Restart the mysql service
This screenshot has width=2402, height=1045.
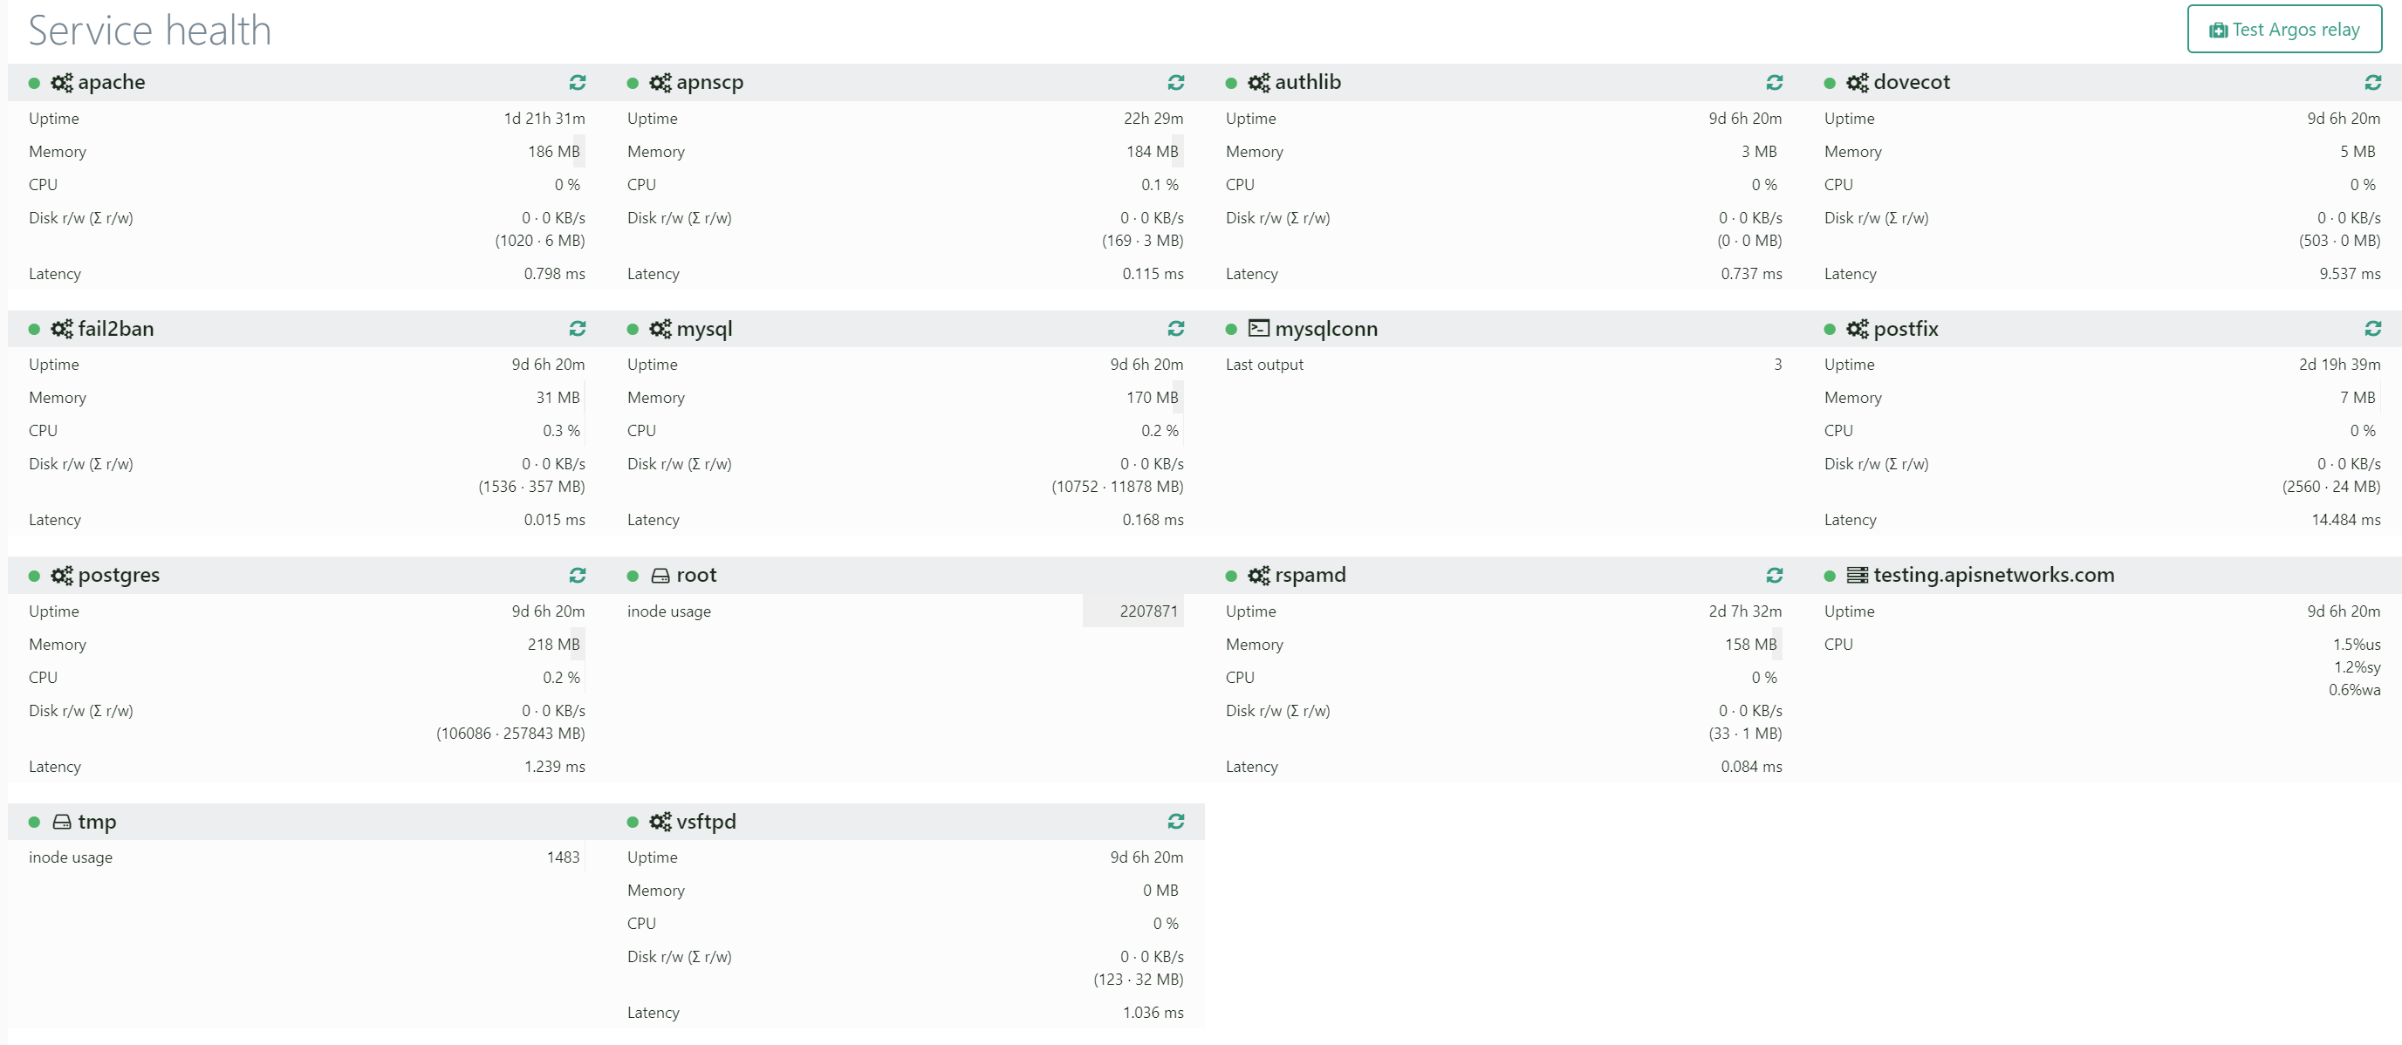coord(1176,329)
